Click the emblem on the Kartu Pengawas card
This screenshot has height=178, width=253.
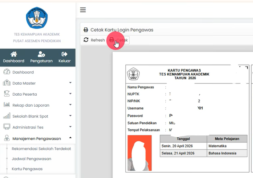coord(133,74)
